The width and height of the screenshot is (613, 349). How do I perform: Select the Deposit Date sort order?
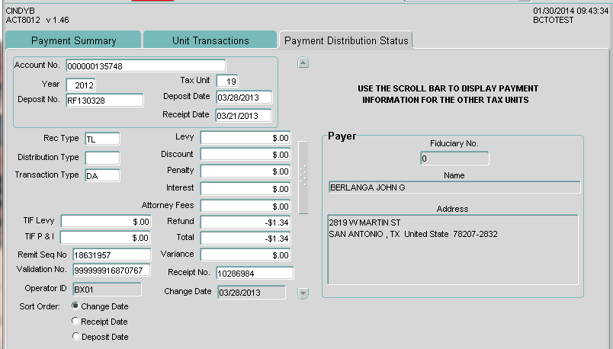75,337
